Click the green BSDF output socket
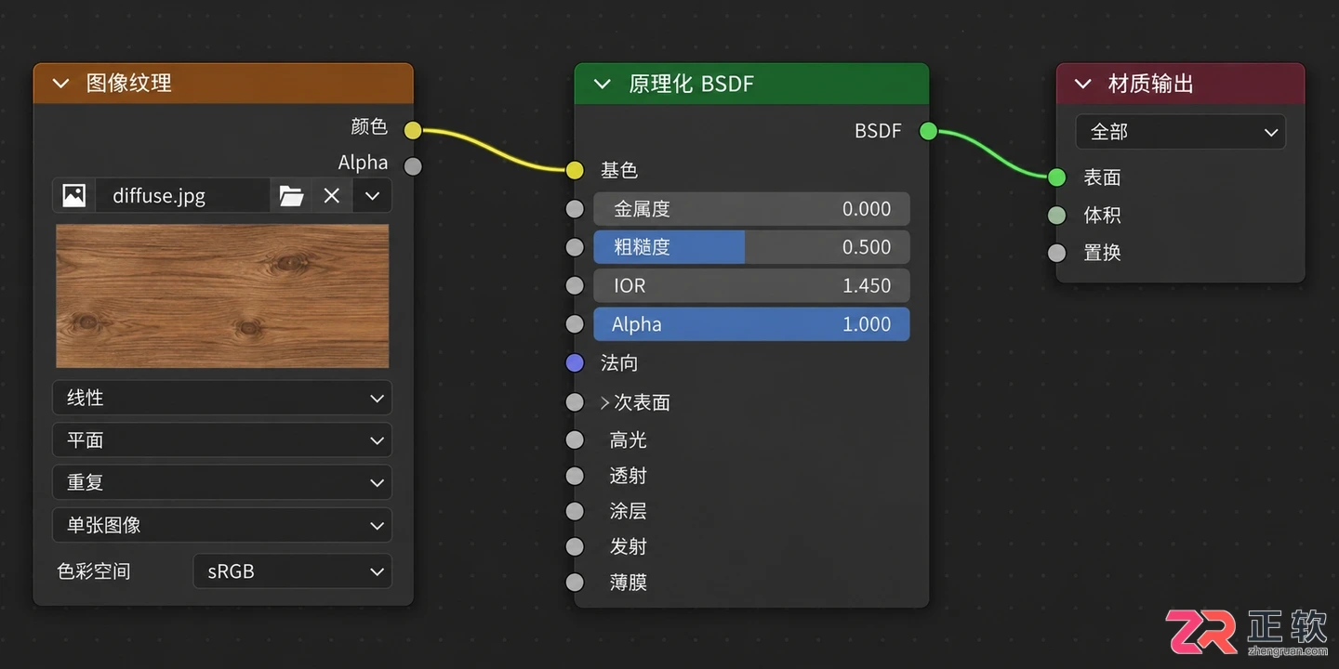 [x=928, y=131]
